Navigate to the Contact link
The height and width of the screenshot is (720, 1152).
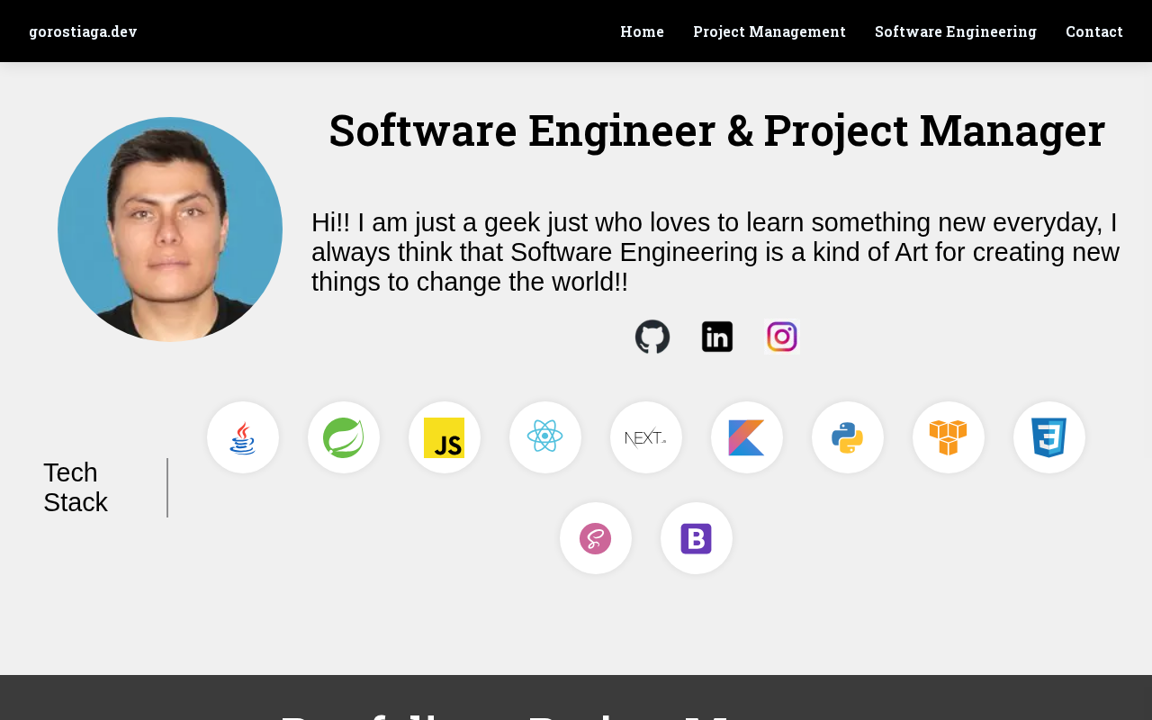(x=1094, y=31)
